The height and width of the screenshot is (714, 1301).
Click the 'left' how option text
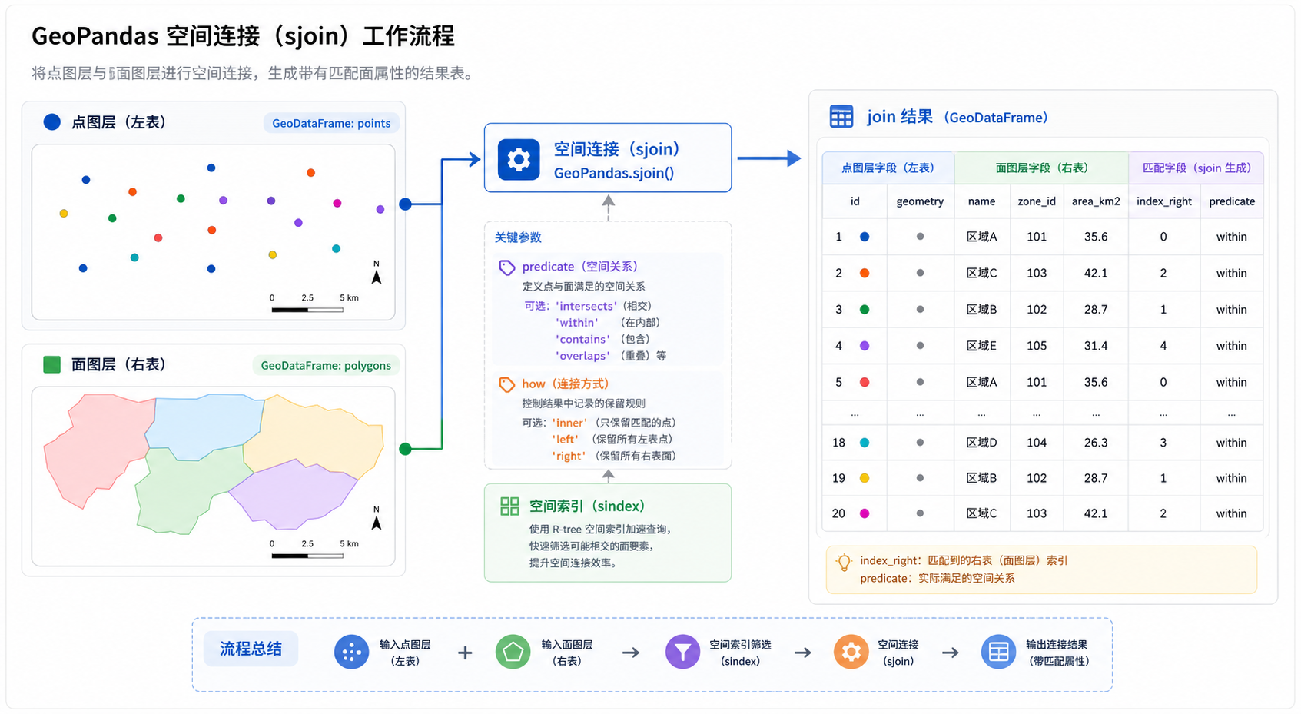click(566, 439)
